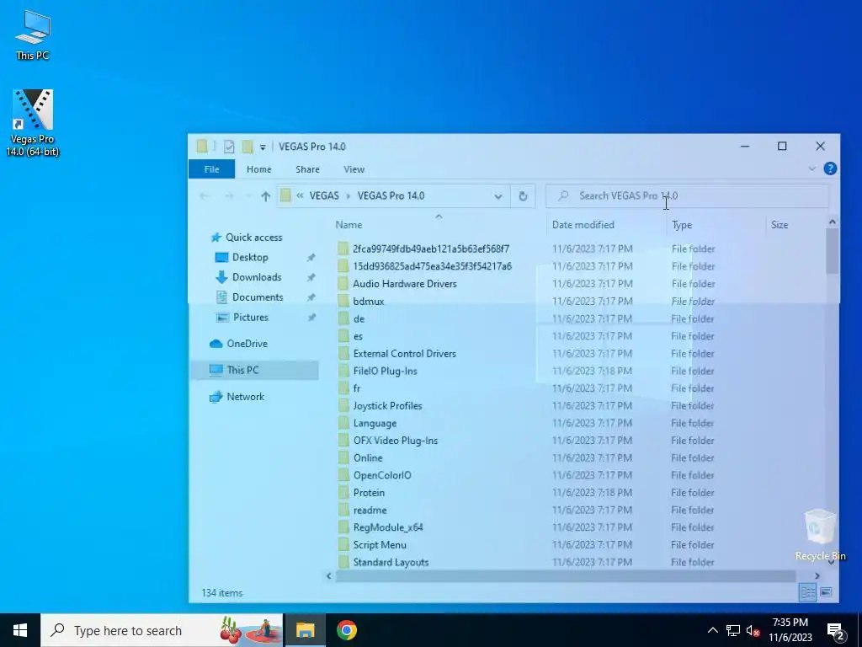Open address bar previous locations dropdown
The image size is (862, 647).
[498, 195]
